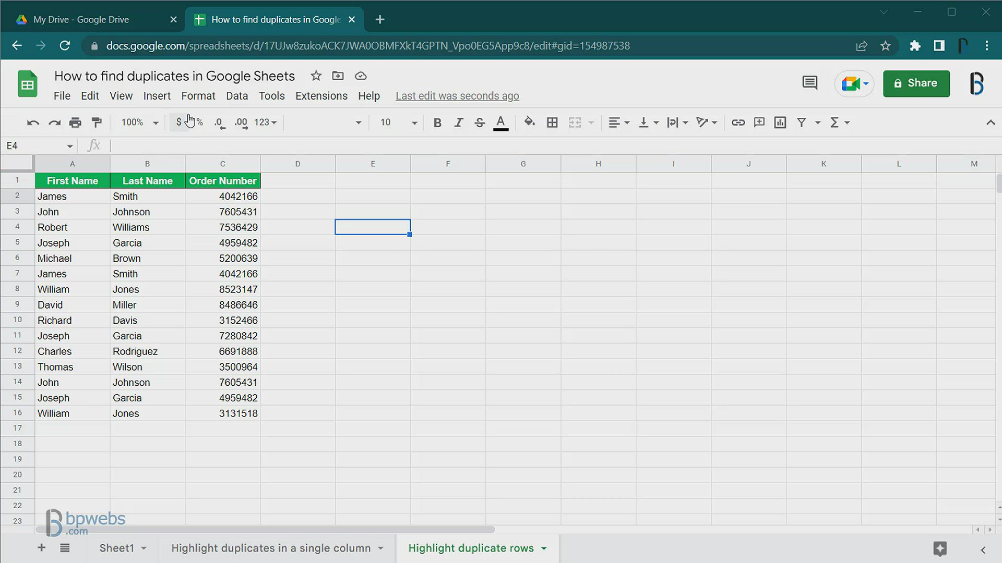
Task: Expand filter views dropdown arrow
Action: [x=818, y=123]
